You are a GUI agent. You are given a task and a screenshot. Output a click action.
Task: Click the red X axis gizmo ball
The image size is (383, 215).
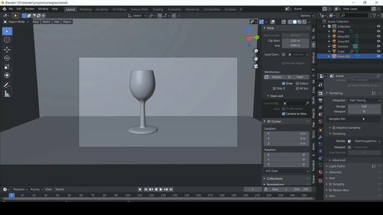pos(249,38)
